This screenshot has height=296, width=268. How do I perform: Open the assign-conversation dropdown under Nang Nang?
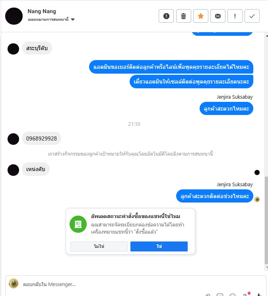coord(51,19)
